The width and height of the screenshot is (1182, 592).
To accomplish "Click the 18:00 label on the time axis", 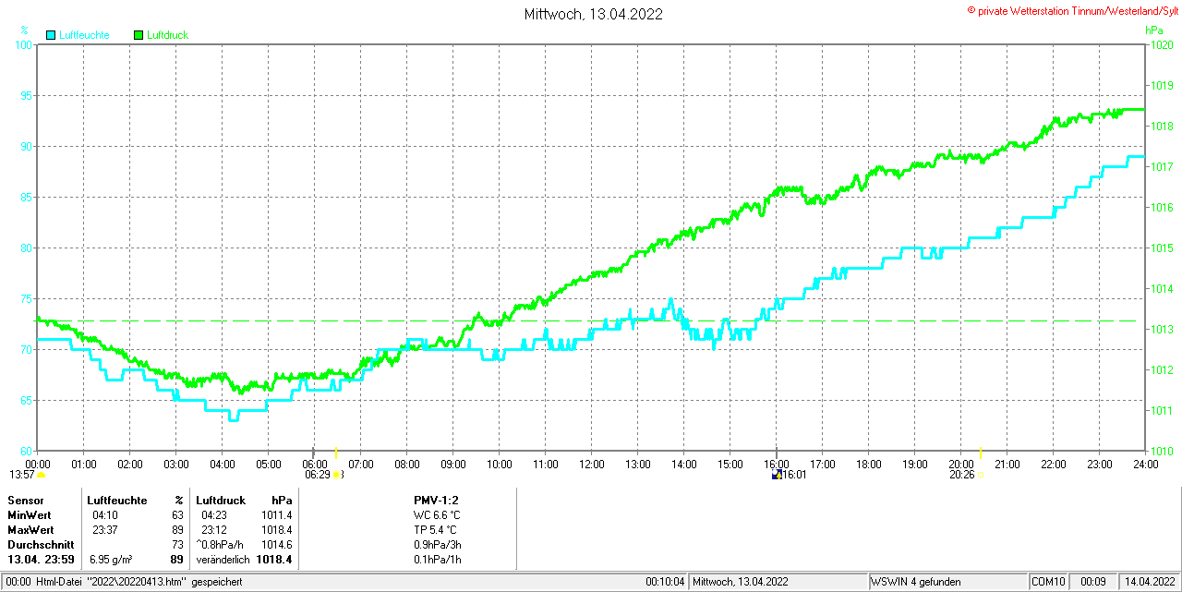I will (869, 464).
